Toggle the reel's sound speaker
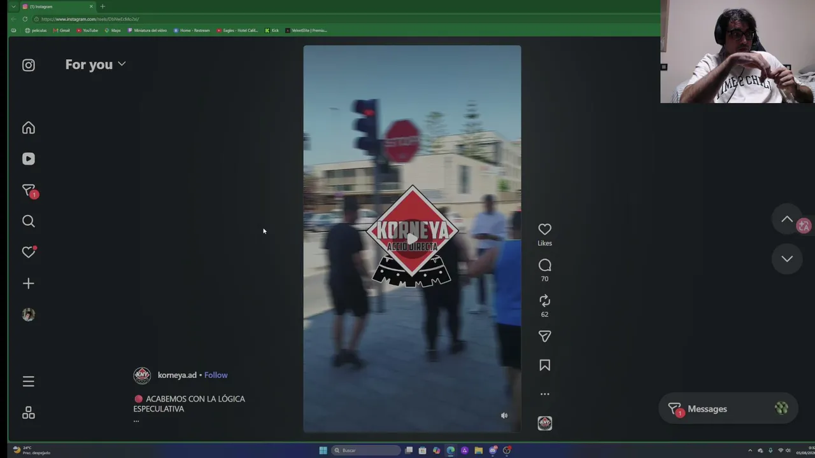Viewport: 815px width, 458px height. (x=504, y=415)
